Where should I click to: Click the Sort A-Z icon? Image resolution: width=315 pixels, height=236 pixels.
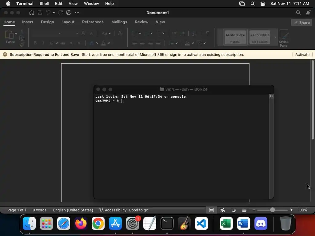coord(194,33)
